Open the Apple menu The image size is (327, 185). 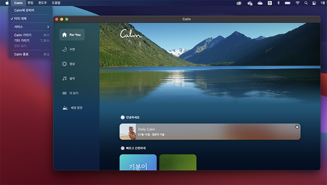(7, 3)
